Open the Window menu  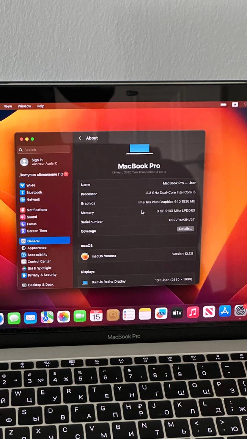tap(24, 106)
